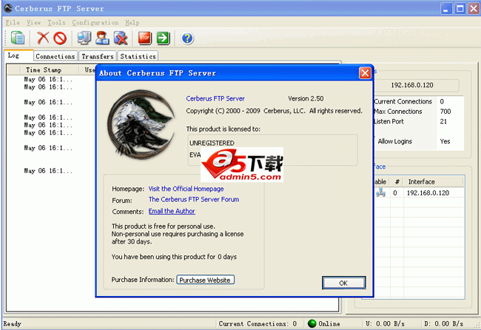Click the green arrow toolbar icon
The height and width of the screenshot is (330, 481).
coord(163,38)
